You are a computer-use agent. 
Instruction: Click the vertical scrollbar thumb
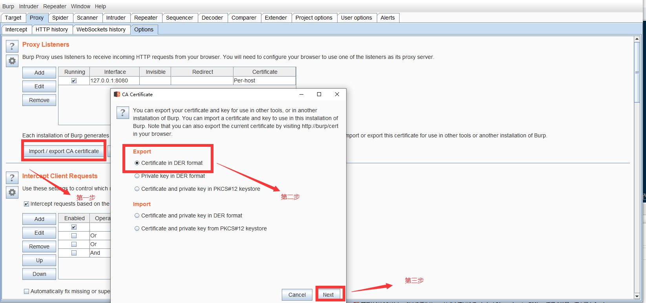pyautogui.click(x=637, y=72)
